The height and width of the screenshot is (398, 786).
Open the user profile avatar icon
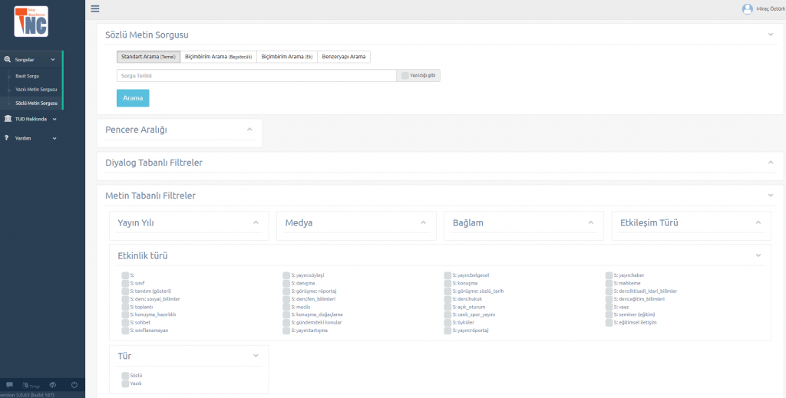click(x=747, y=9)
